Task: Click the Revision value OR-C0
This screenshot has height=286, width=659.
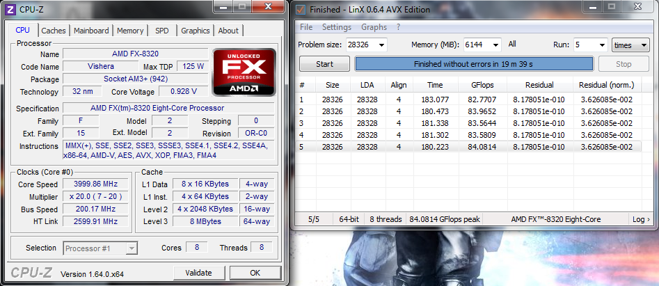Action: (256, 134)
